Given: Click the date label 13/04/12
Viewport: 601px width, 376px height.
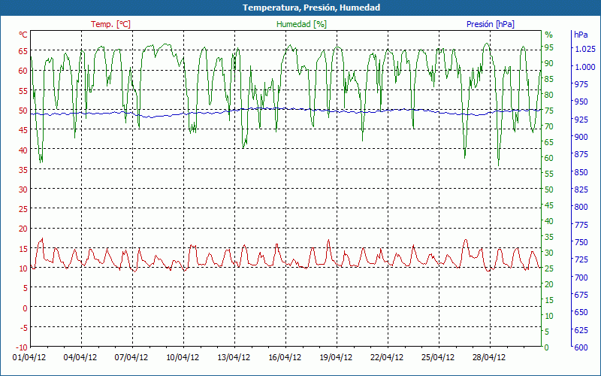Looking at the screenshot, I should tap(234, 358).
